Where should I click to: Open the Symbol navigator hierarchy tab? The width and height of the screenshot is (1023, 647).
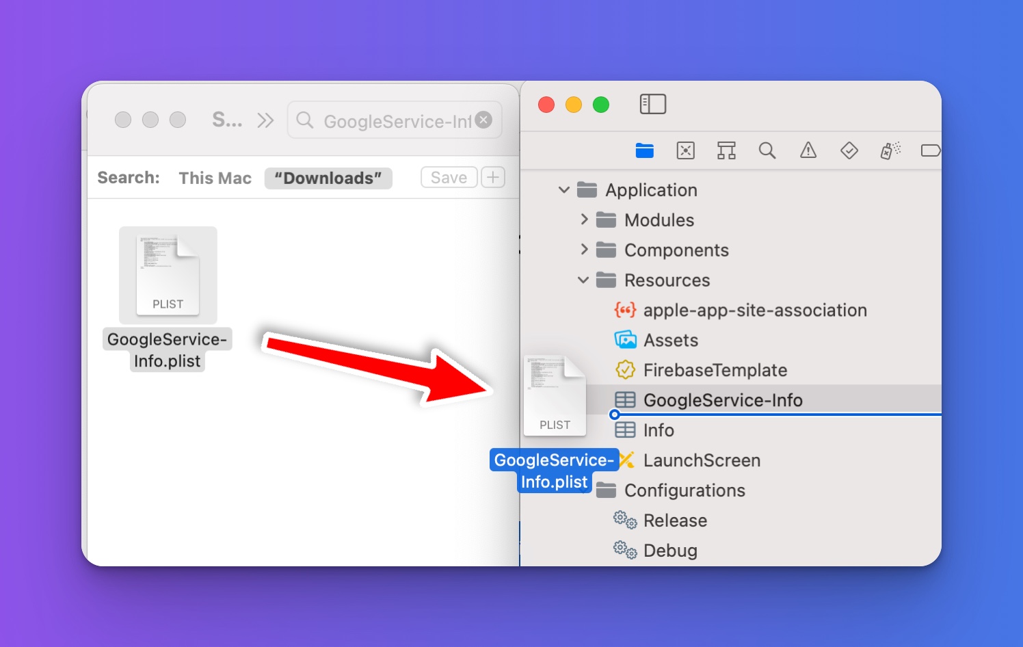tap(726, 150)
